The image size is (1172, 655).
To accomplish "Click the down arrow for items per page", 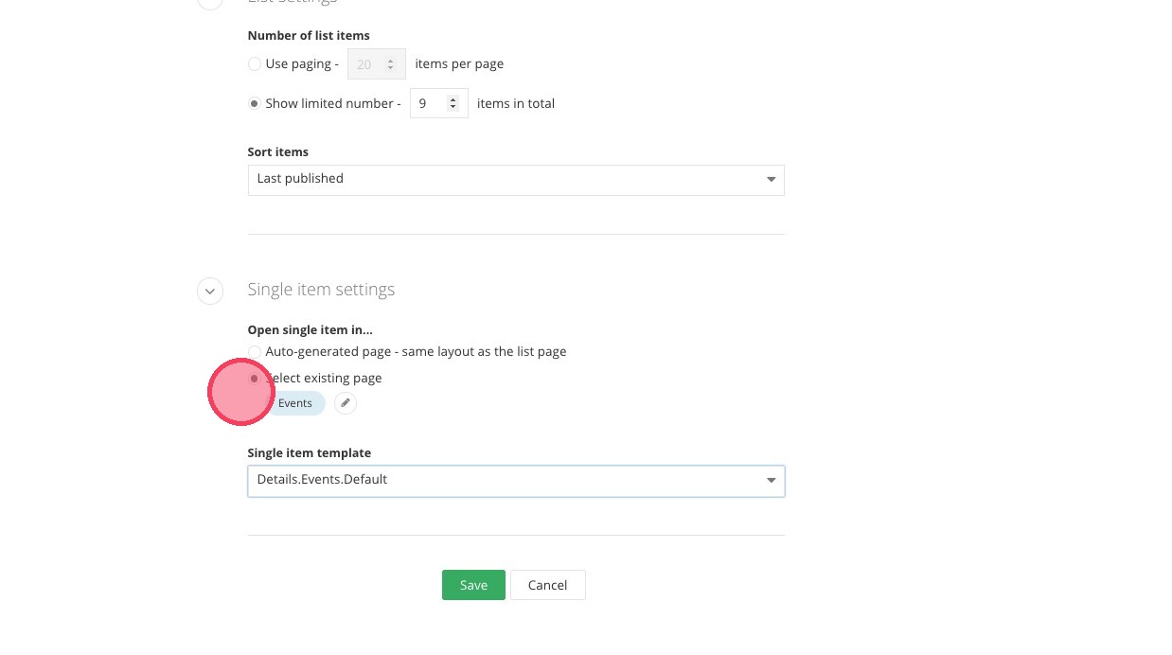I will tap(391, 69).
